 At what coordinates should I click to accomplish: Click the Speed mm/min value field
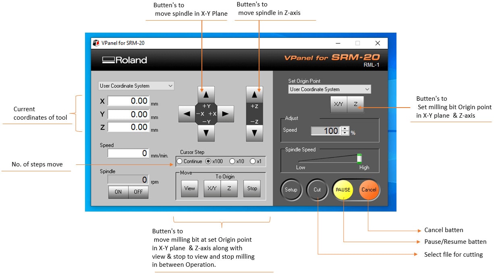[129, 154]
